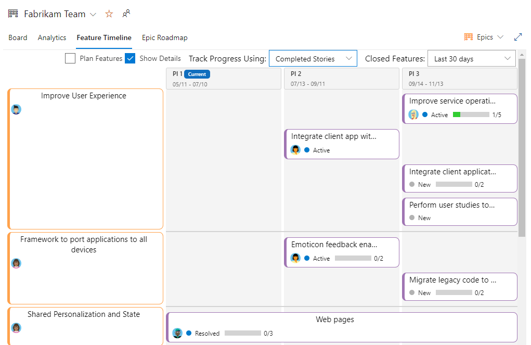Click Active state dot on Improve service operati... card
The width and height of the screenshot is (531, 345).
425,114
